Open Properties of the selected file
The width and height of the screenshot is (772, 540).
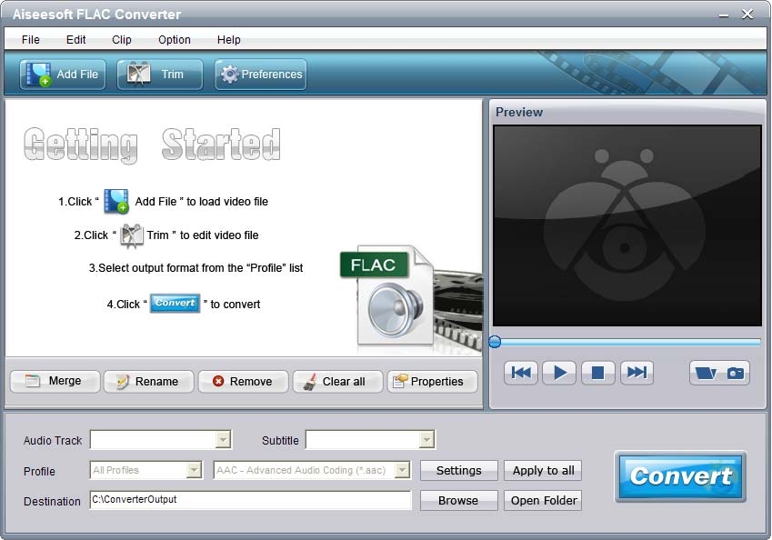pyautogui.click(x=432, y=382)
